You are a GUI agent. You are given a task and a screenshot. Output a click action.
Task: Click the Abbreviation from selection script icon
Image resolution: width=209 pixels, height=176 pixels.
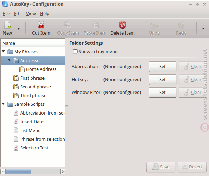tap(16, 113)
